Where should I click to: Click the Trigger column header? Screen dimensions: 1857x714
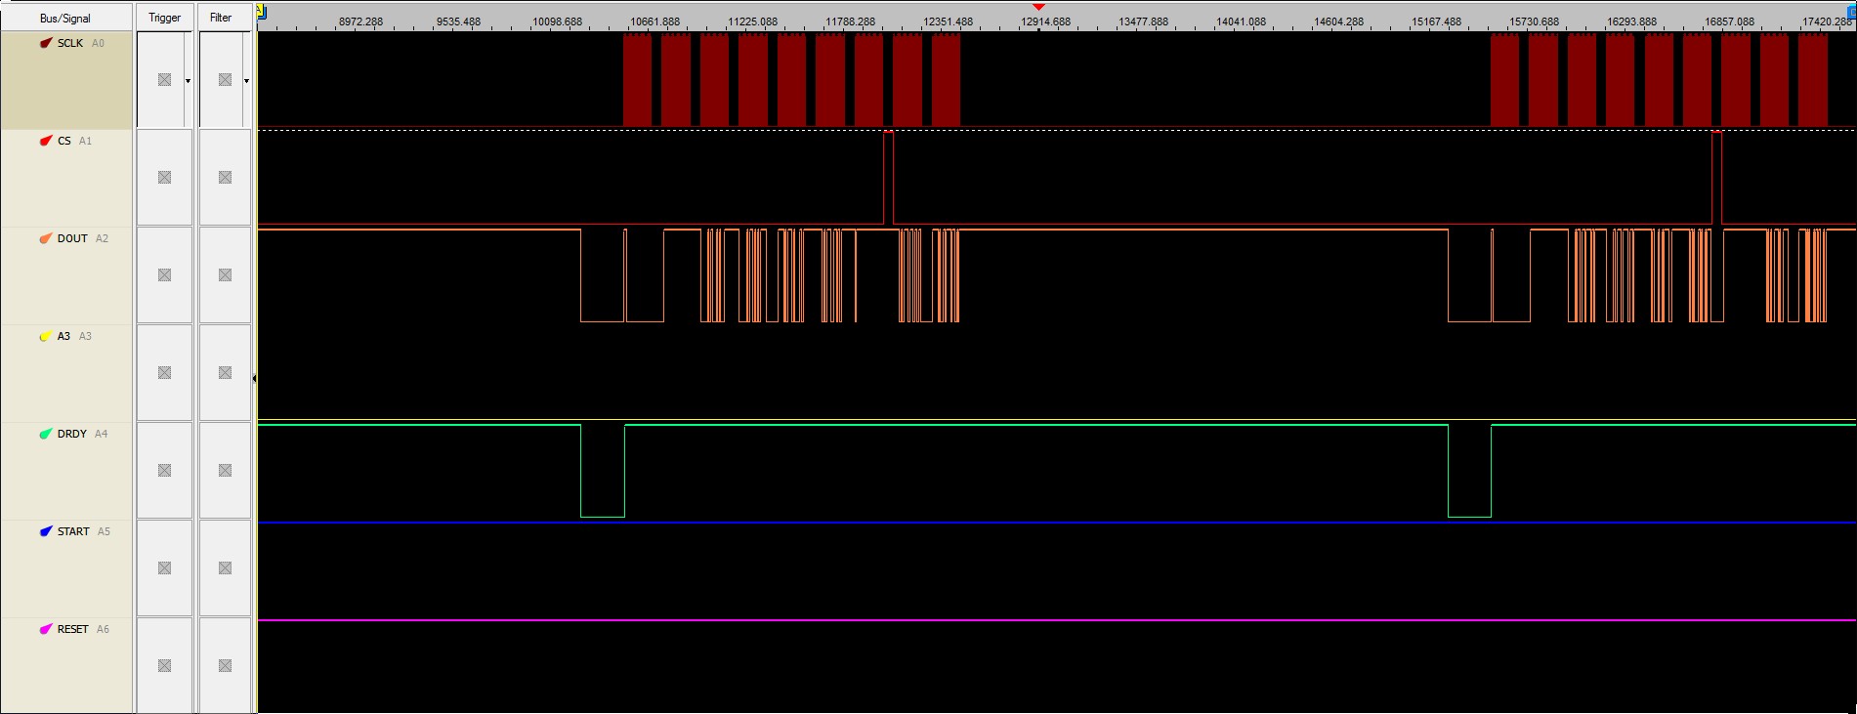(164, 18)
